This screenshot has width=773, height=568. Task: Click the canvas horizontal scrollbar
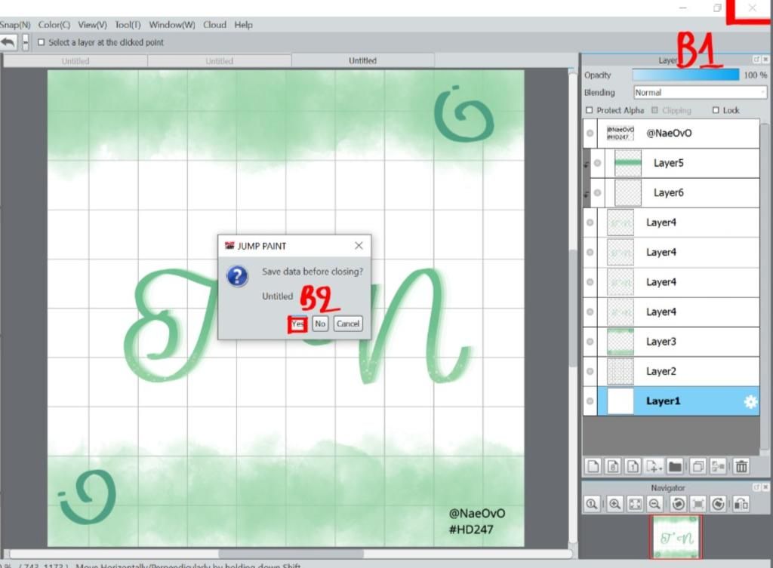(291, 554)
